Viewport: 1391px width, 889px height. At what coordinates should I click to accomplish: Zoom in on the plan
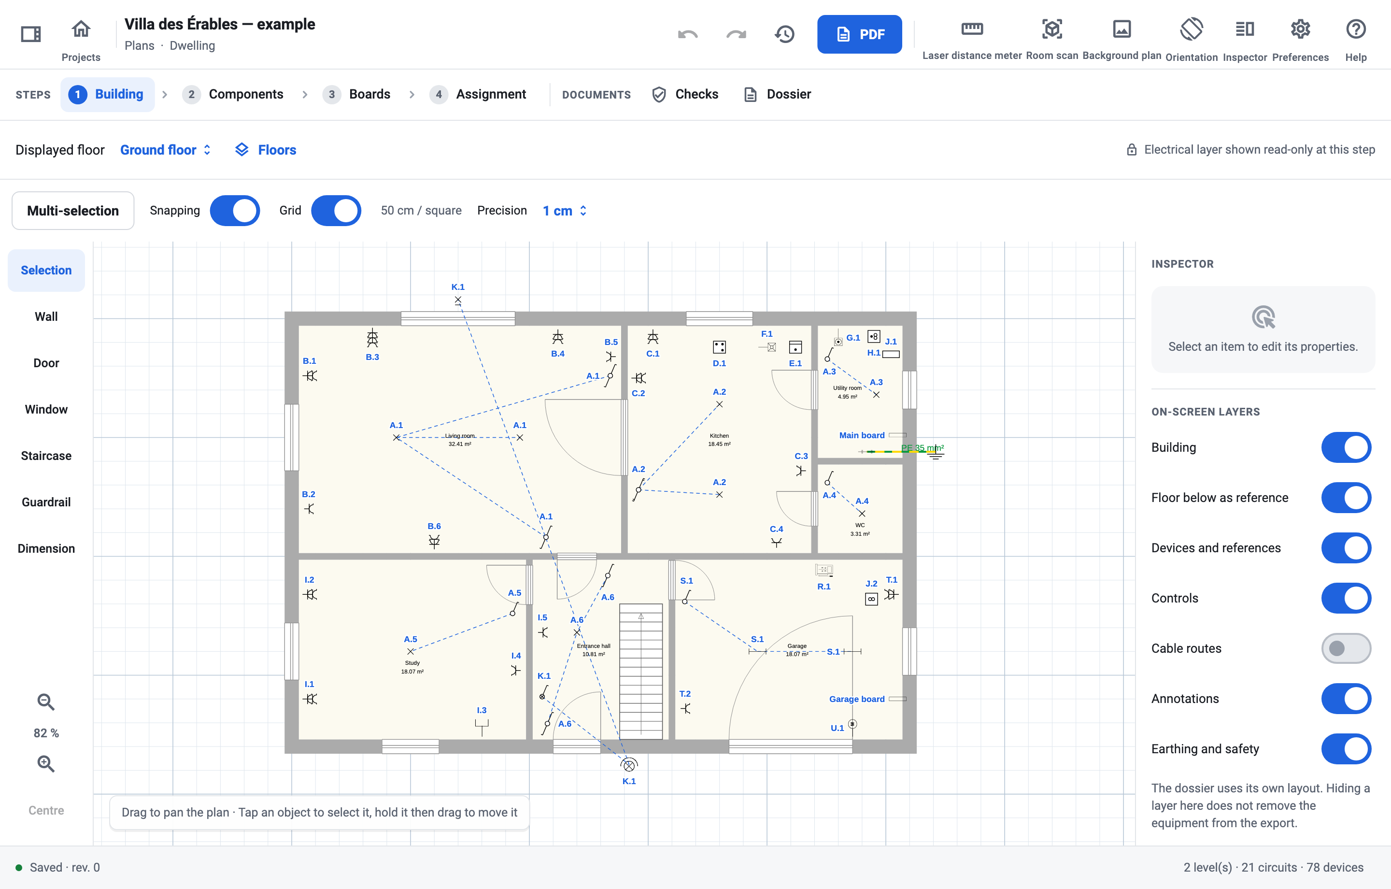45,763
